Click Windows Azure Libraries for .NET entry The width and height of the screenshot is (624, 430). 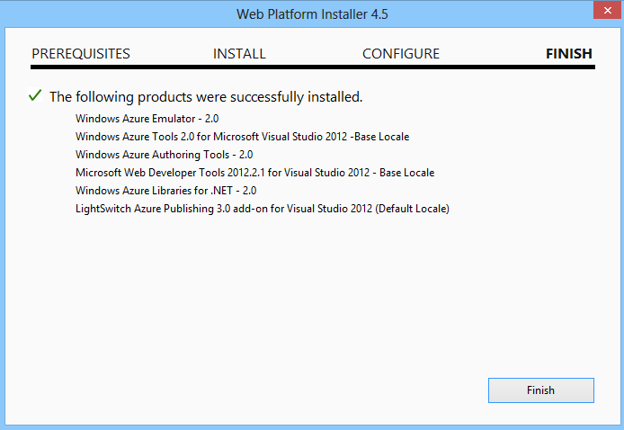tap(166, 191)
